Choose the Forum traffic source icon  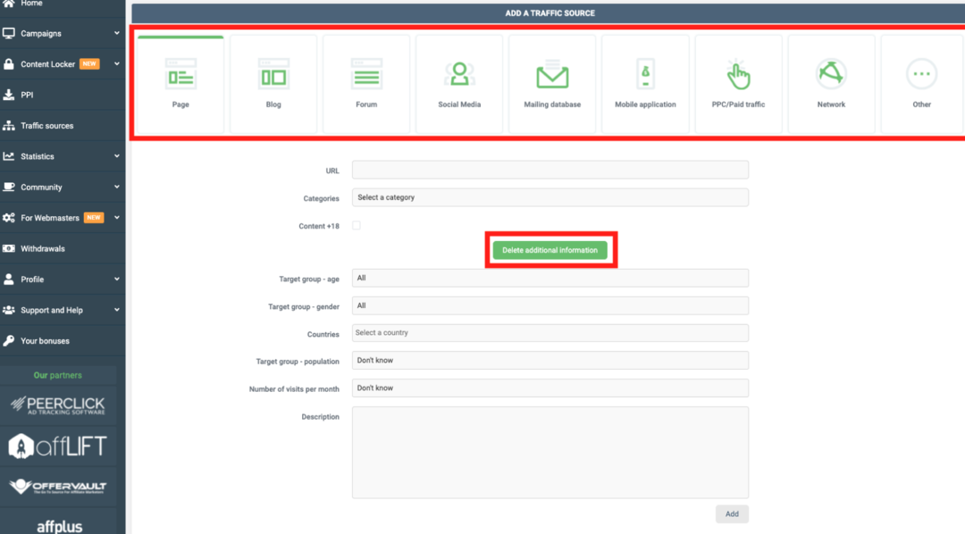(365, 82)
